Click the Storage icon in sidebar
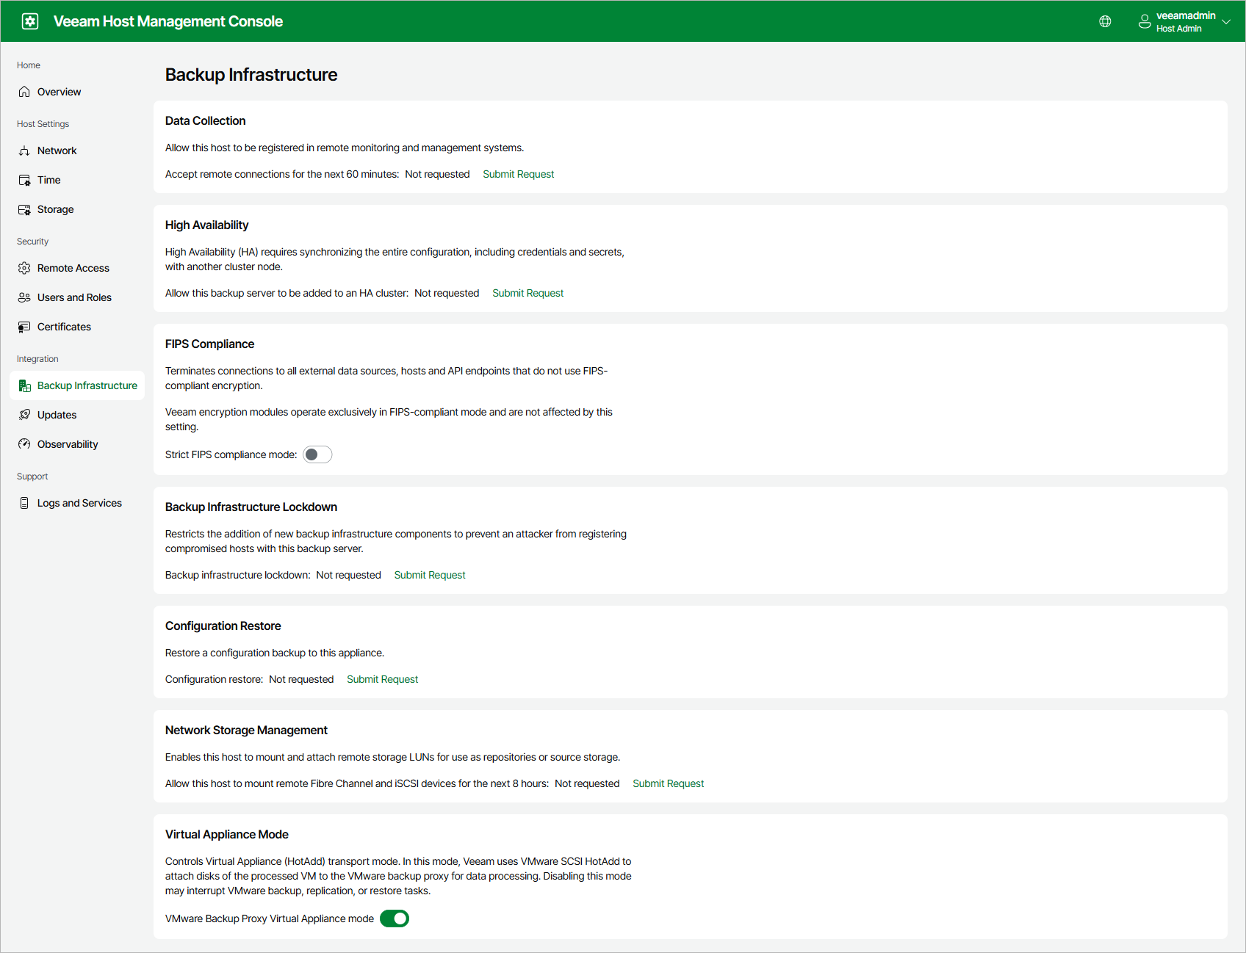1246x953 pixels. tap(24, 209)
